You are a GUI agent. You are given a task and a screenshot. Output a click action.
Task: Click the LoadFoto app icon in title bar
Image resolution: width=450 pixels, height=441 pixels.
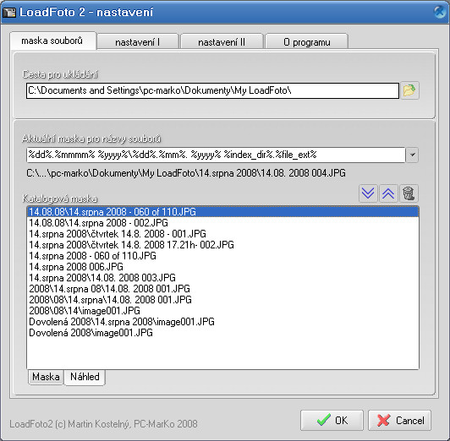click(x=9, y=13)
